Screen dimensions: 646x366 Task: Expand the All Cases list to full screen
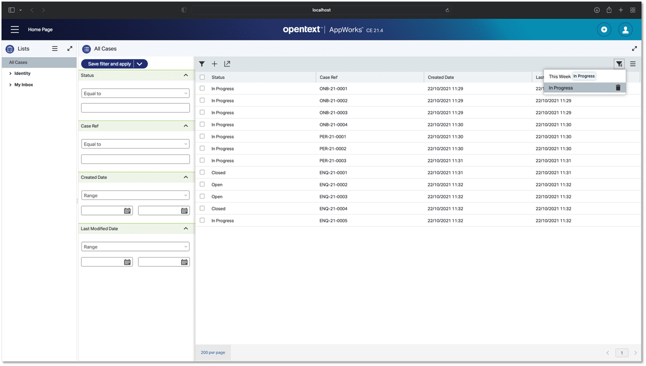pyautogui.click(x=634, y=48)
